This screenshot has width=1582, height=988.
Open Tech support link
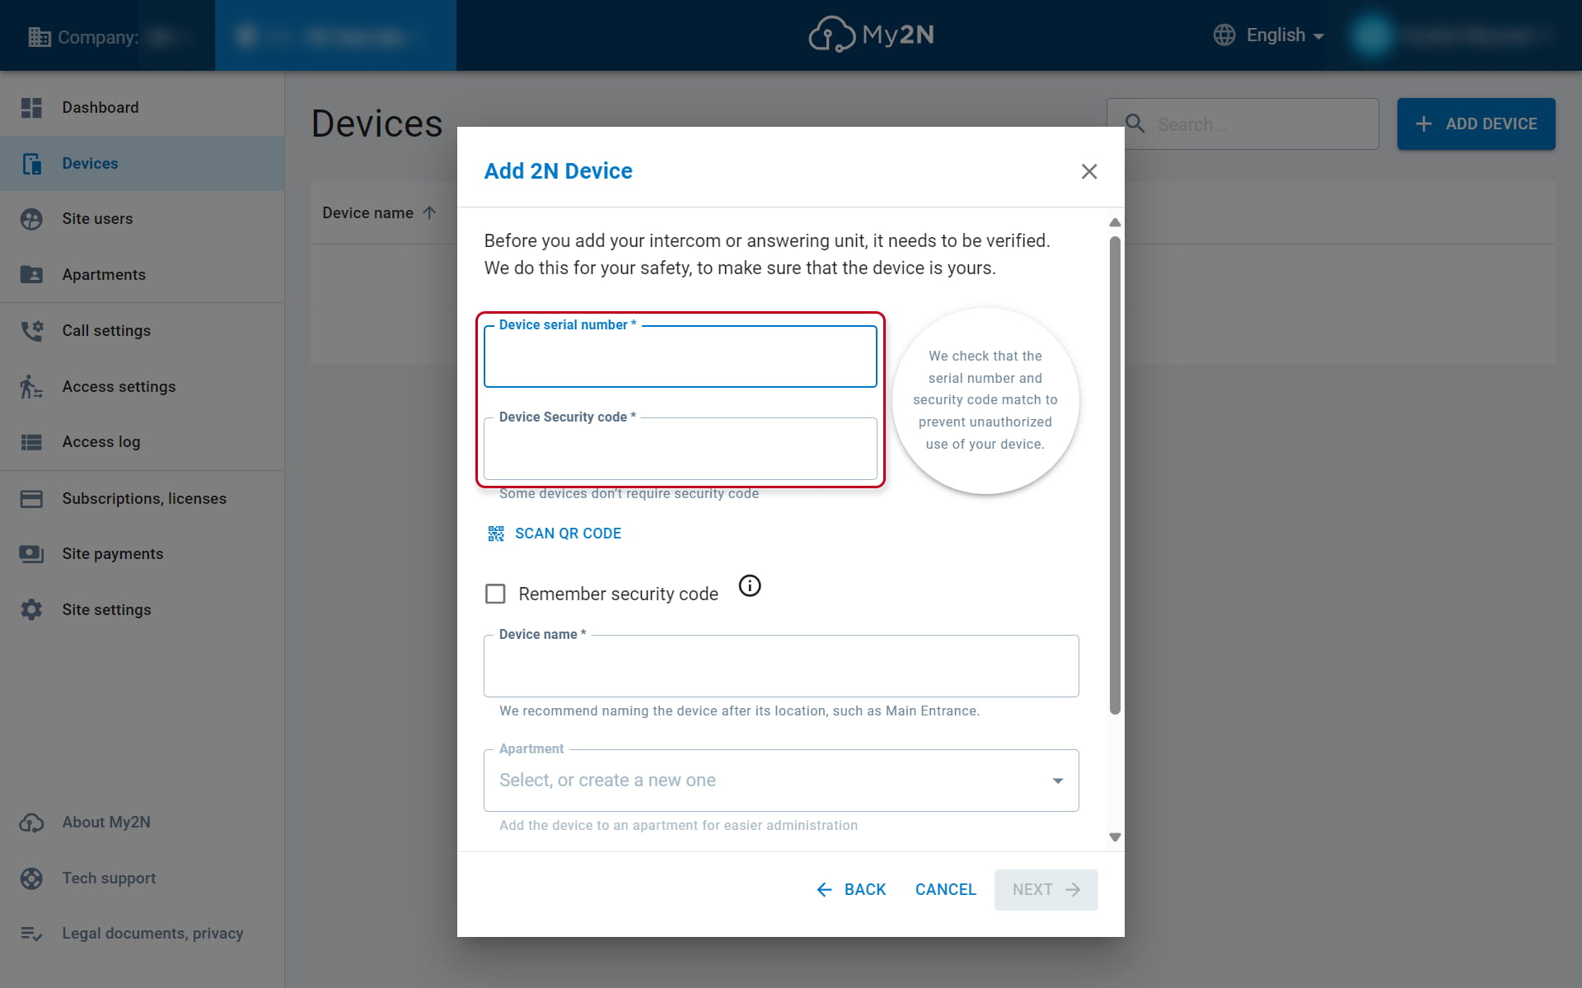point(143,878)
